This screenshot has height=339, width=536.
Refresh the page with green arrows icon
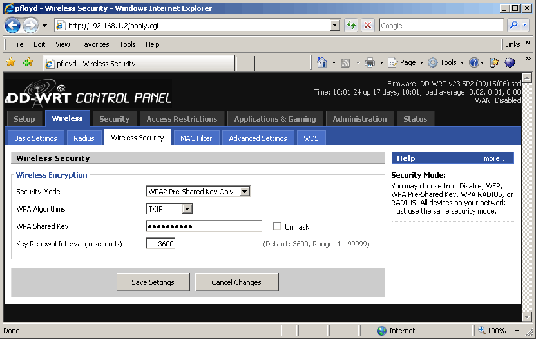point(351,25)
